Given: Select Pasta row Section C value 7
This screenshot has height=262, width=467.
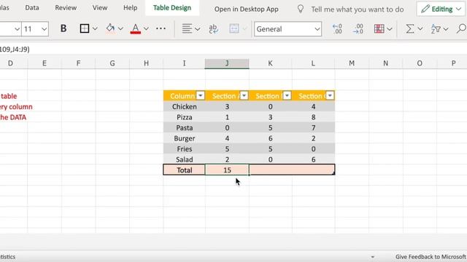Looking at the screenshot, I should (x=313, y=128).
